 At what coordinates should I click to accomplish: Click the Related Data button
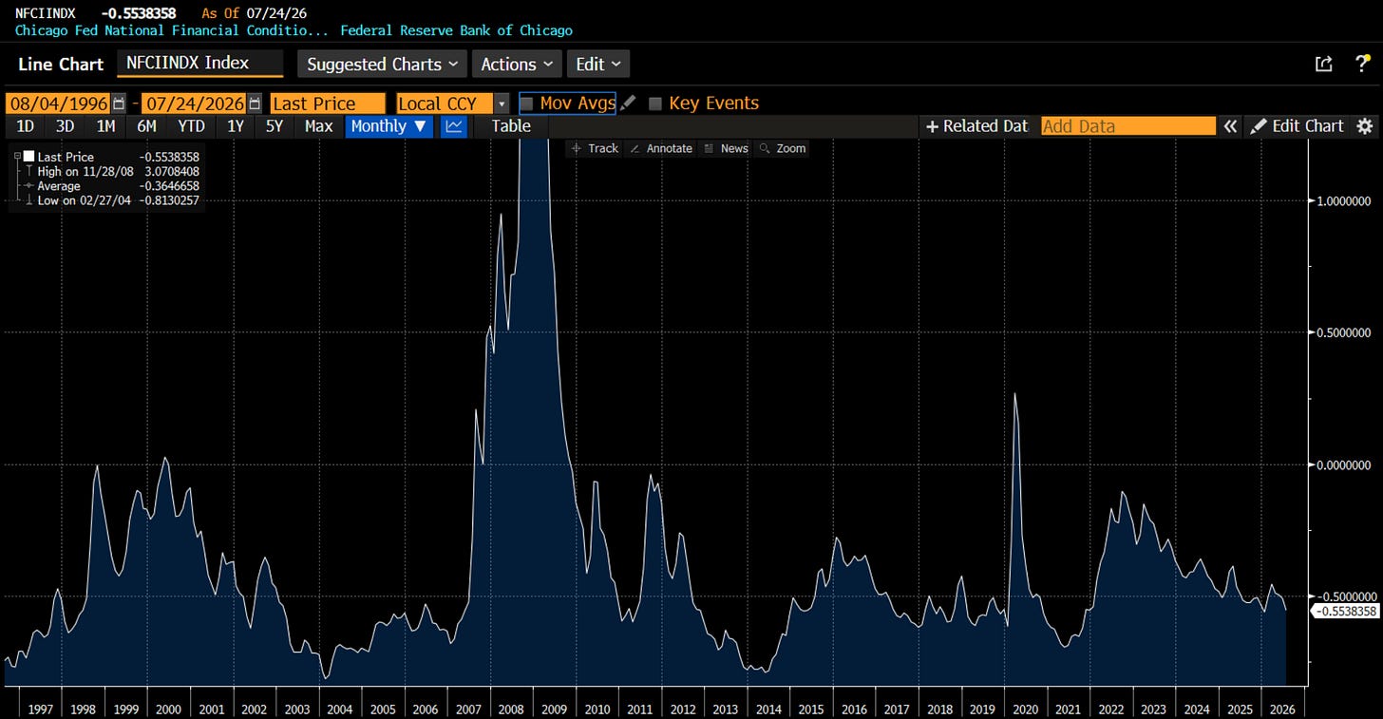[977, 126]
